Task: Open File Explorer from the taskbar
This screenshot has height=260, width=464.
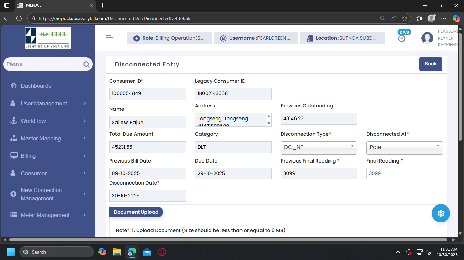Action: (x=117, y=252)
